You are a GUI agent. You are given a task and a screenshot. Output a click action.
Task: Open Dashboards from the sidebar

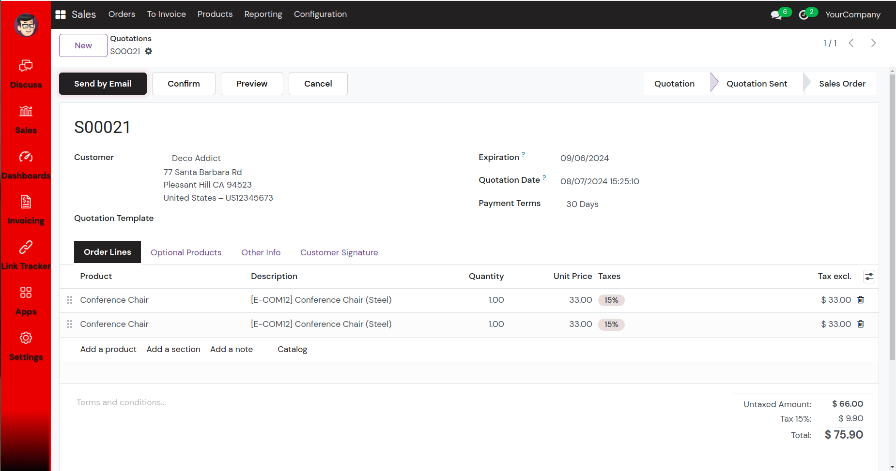click(x=26, y=157)
